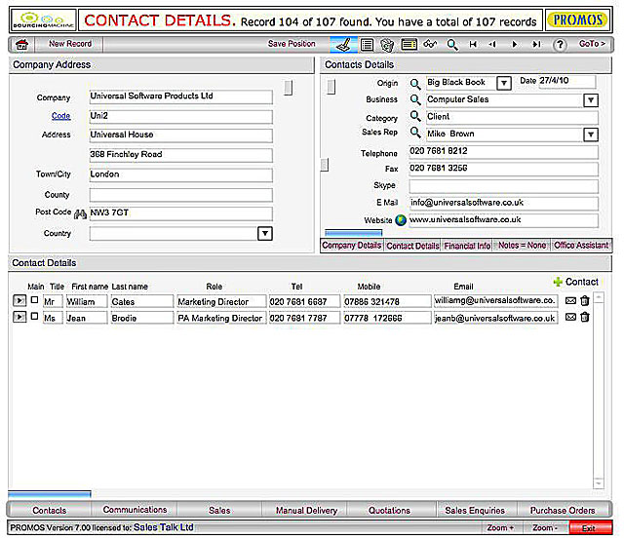The height and width of the screenshot is (540, 624).
Task: Click the New Record button
Action: (70, 44)
